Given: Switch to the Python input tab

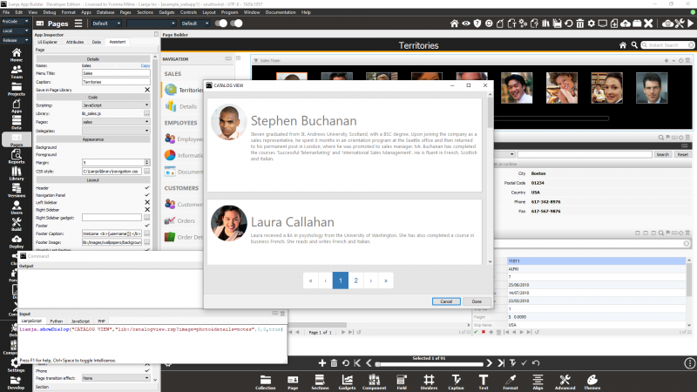Looking at the screenshot, I should tap(56, 321).
